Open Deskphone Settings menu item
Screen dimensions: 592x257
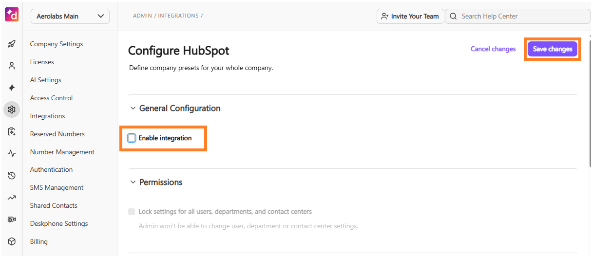59,223
